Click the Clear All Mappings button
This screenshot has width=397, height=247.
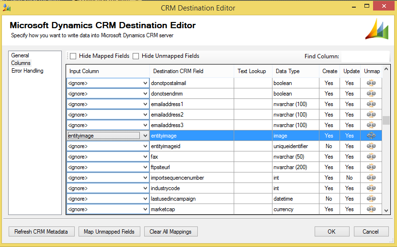pos(170,232)
